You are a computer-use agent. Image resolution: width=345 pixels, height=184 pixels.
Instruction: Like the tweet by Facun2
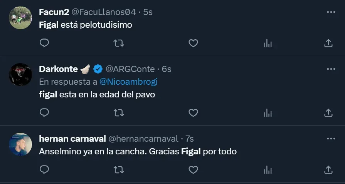pos(193,43)
